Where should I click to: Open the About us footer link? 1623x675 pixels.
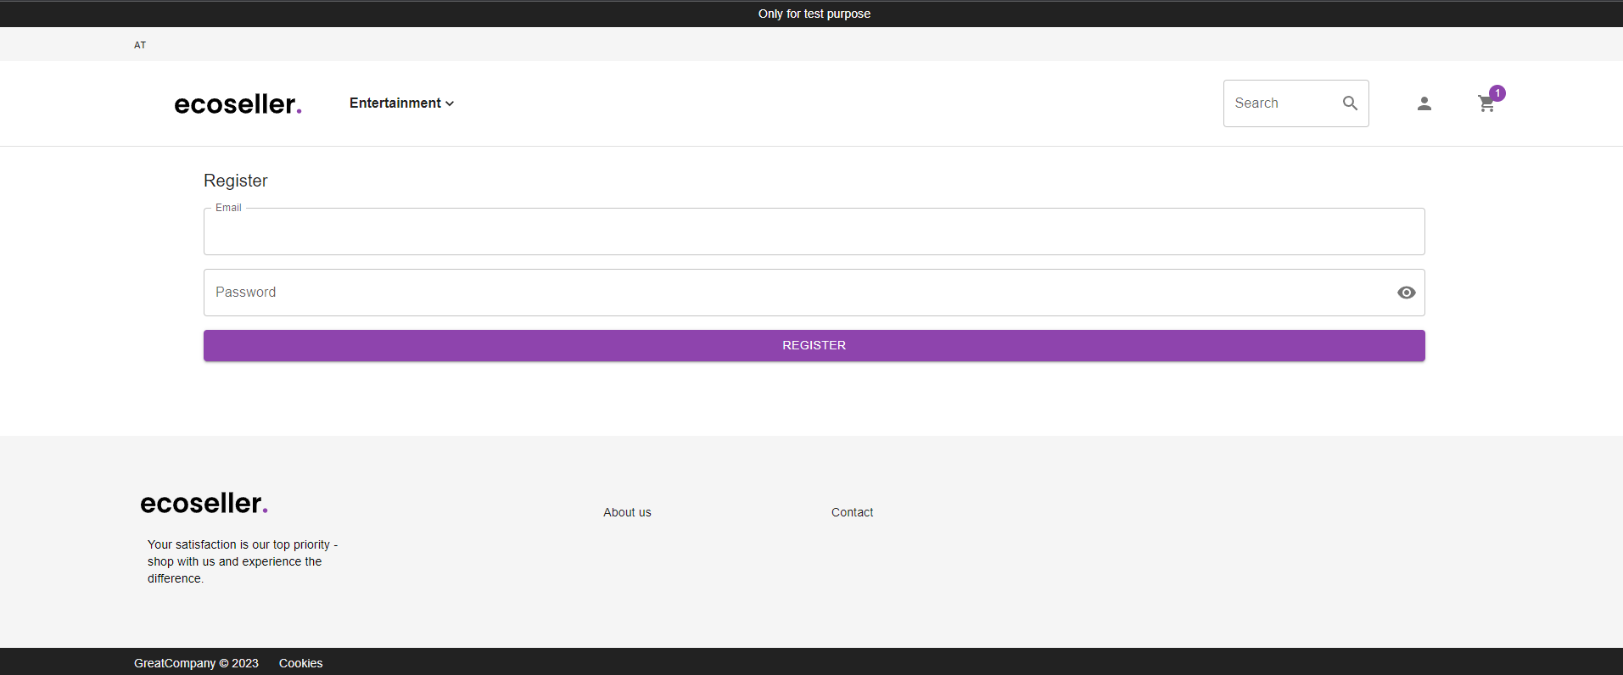(627, 512)
